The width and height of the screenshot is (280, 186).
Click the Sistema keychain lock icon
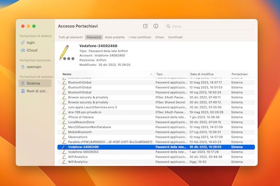click(23, 83)
